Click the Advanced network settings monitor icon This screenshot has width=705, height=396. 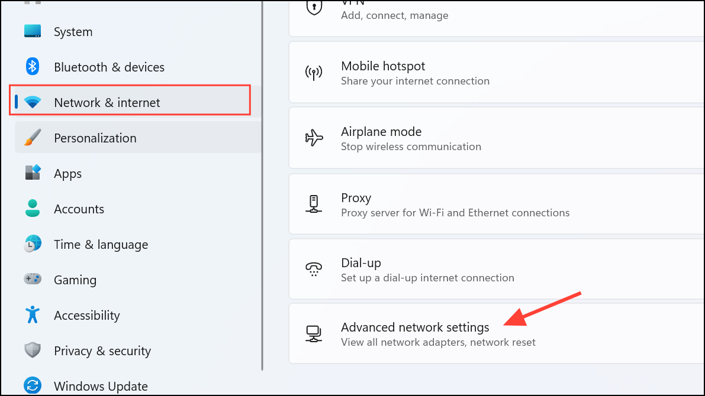tap(314, 333)
